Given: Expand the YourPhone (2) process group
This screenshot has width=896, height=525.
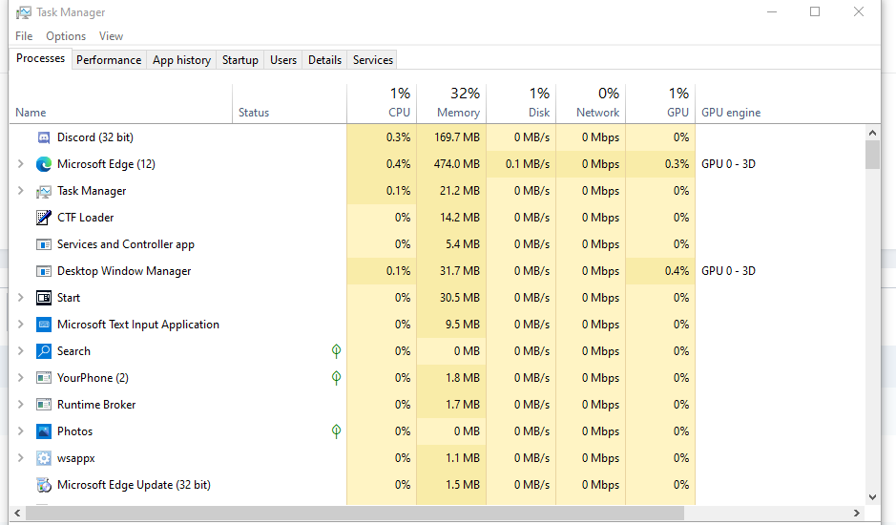Looking at the screenshot, I should click(x=21, y=377).
